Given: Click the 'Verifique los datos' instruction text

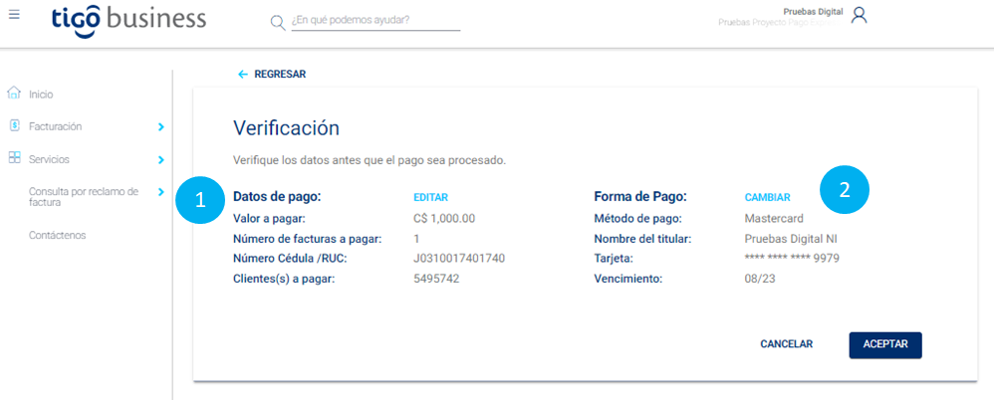Looking at the screenshot, I should click(x=370, y=160).
